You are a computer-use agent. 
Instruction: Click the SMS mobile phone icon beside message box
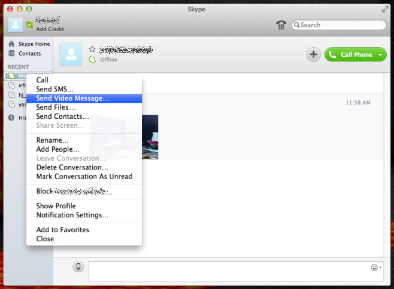click(x=78, y=266)
